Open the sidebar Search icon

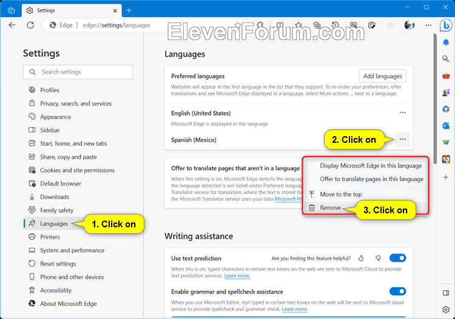(x=446, y=59)
